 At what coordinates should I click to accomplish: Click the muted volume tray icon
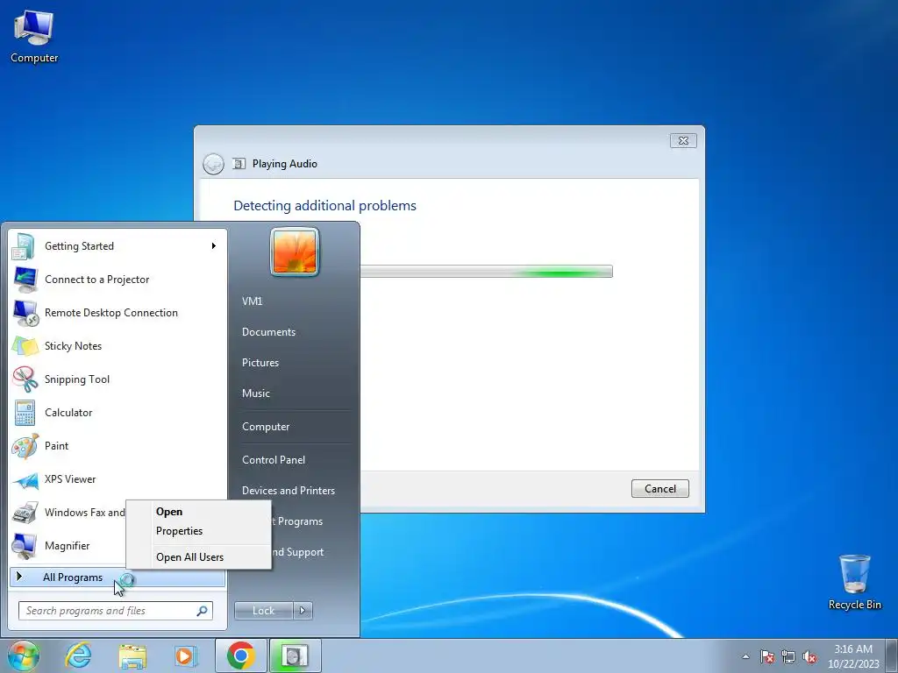pyautogui.click(x=809, y=656)
